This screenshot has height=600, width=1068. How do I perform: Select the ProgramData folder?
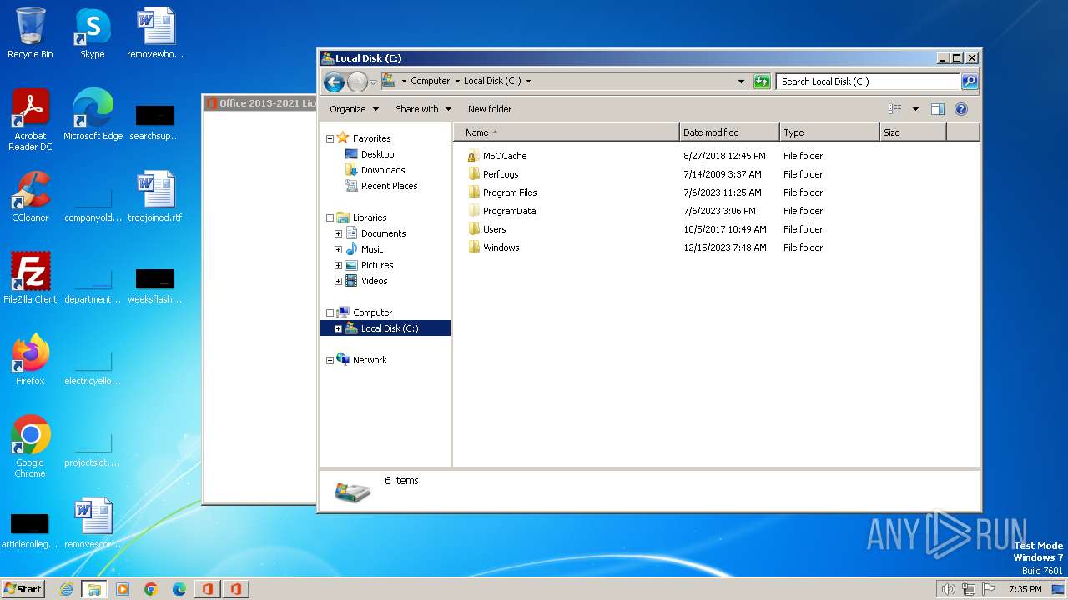[509, 211]
